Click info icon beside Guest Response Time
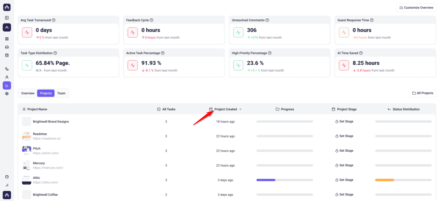 [x=372, y=20]
